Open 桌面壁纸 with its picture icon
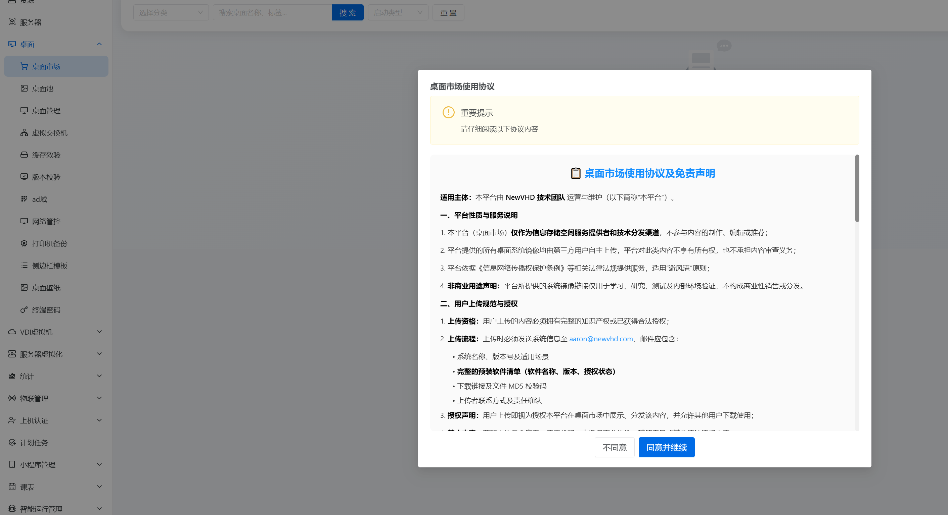948x515 pixels. pyautogui.click(x=24, y=288)
